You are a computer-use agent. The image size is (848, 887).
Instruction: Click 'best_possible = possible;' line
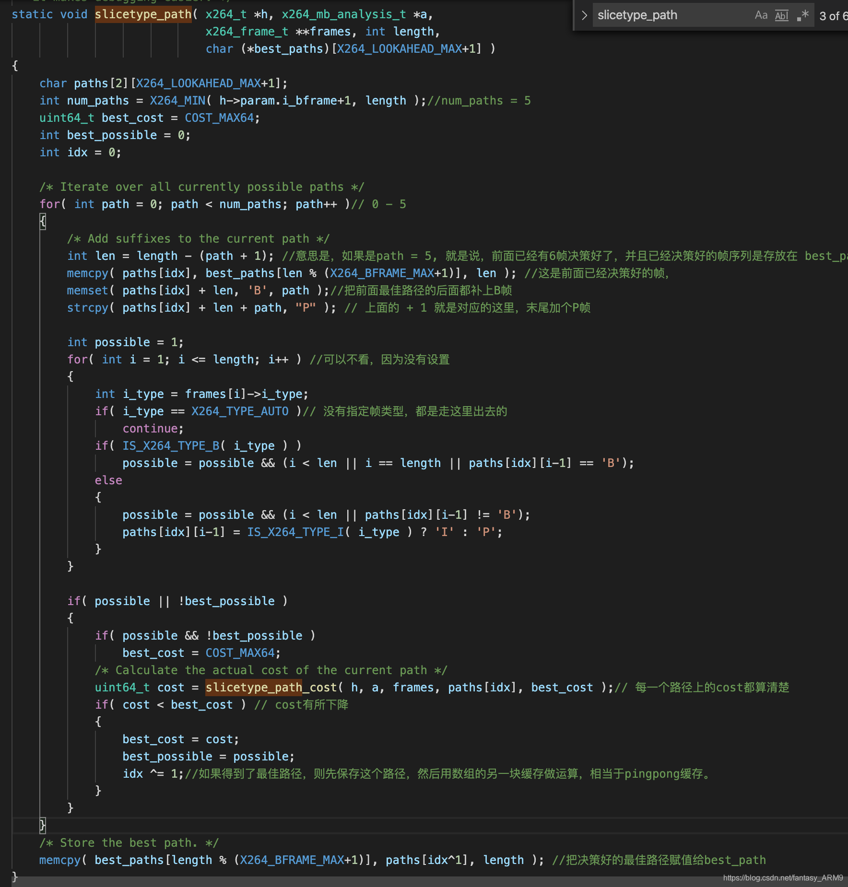click(x=208, y=757)
